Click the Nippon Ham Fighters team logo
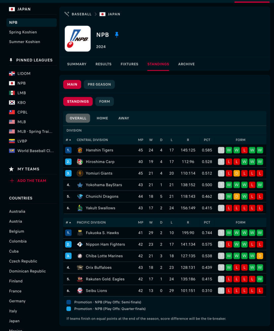This screenshot has height=331, width=274. [x=80, y=245]
